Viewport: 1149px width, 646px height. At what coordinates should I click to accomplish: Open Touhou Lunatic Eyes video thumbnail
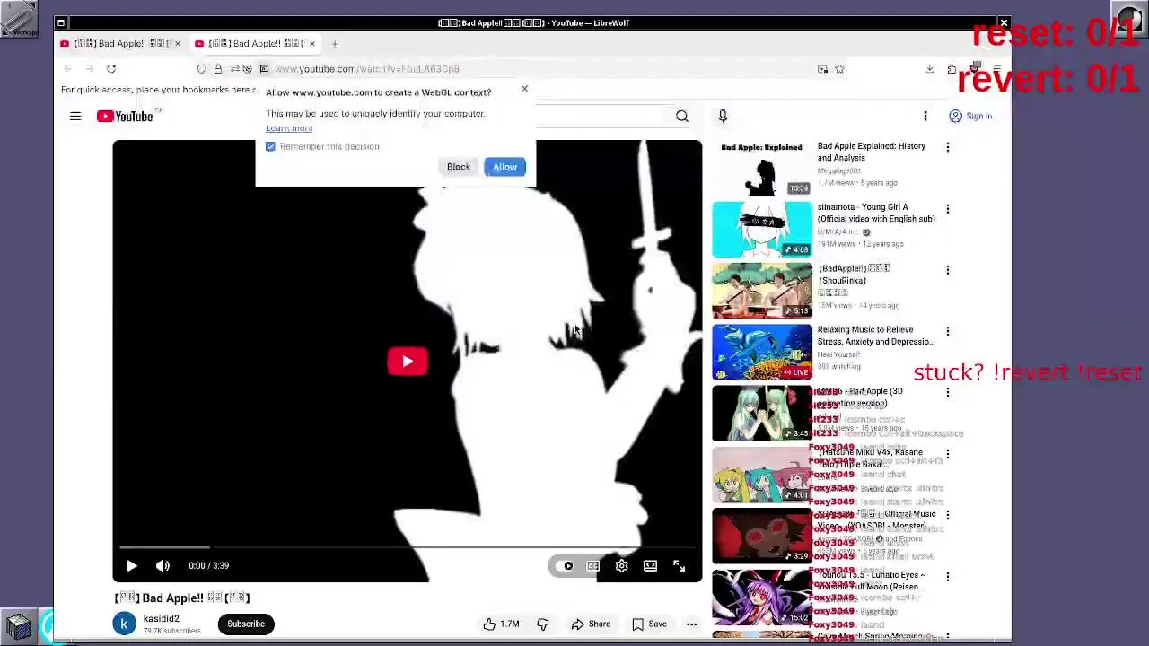pos(762,598)
